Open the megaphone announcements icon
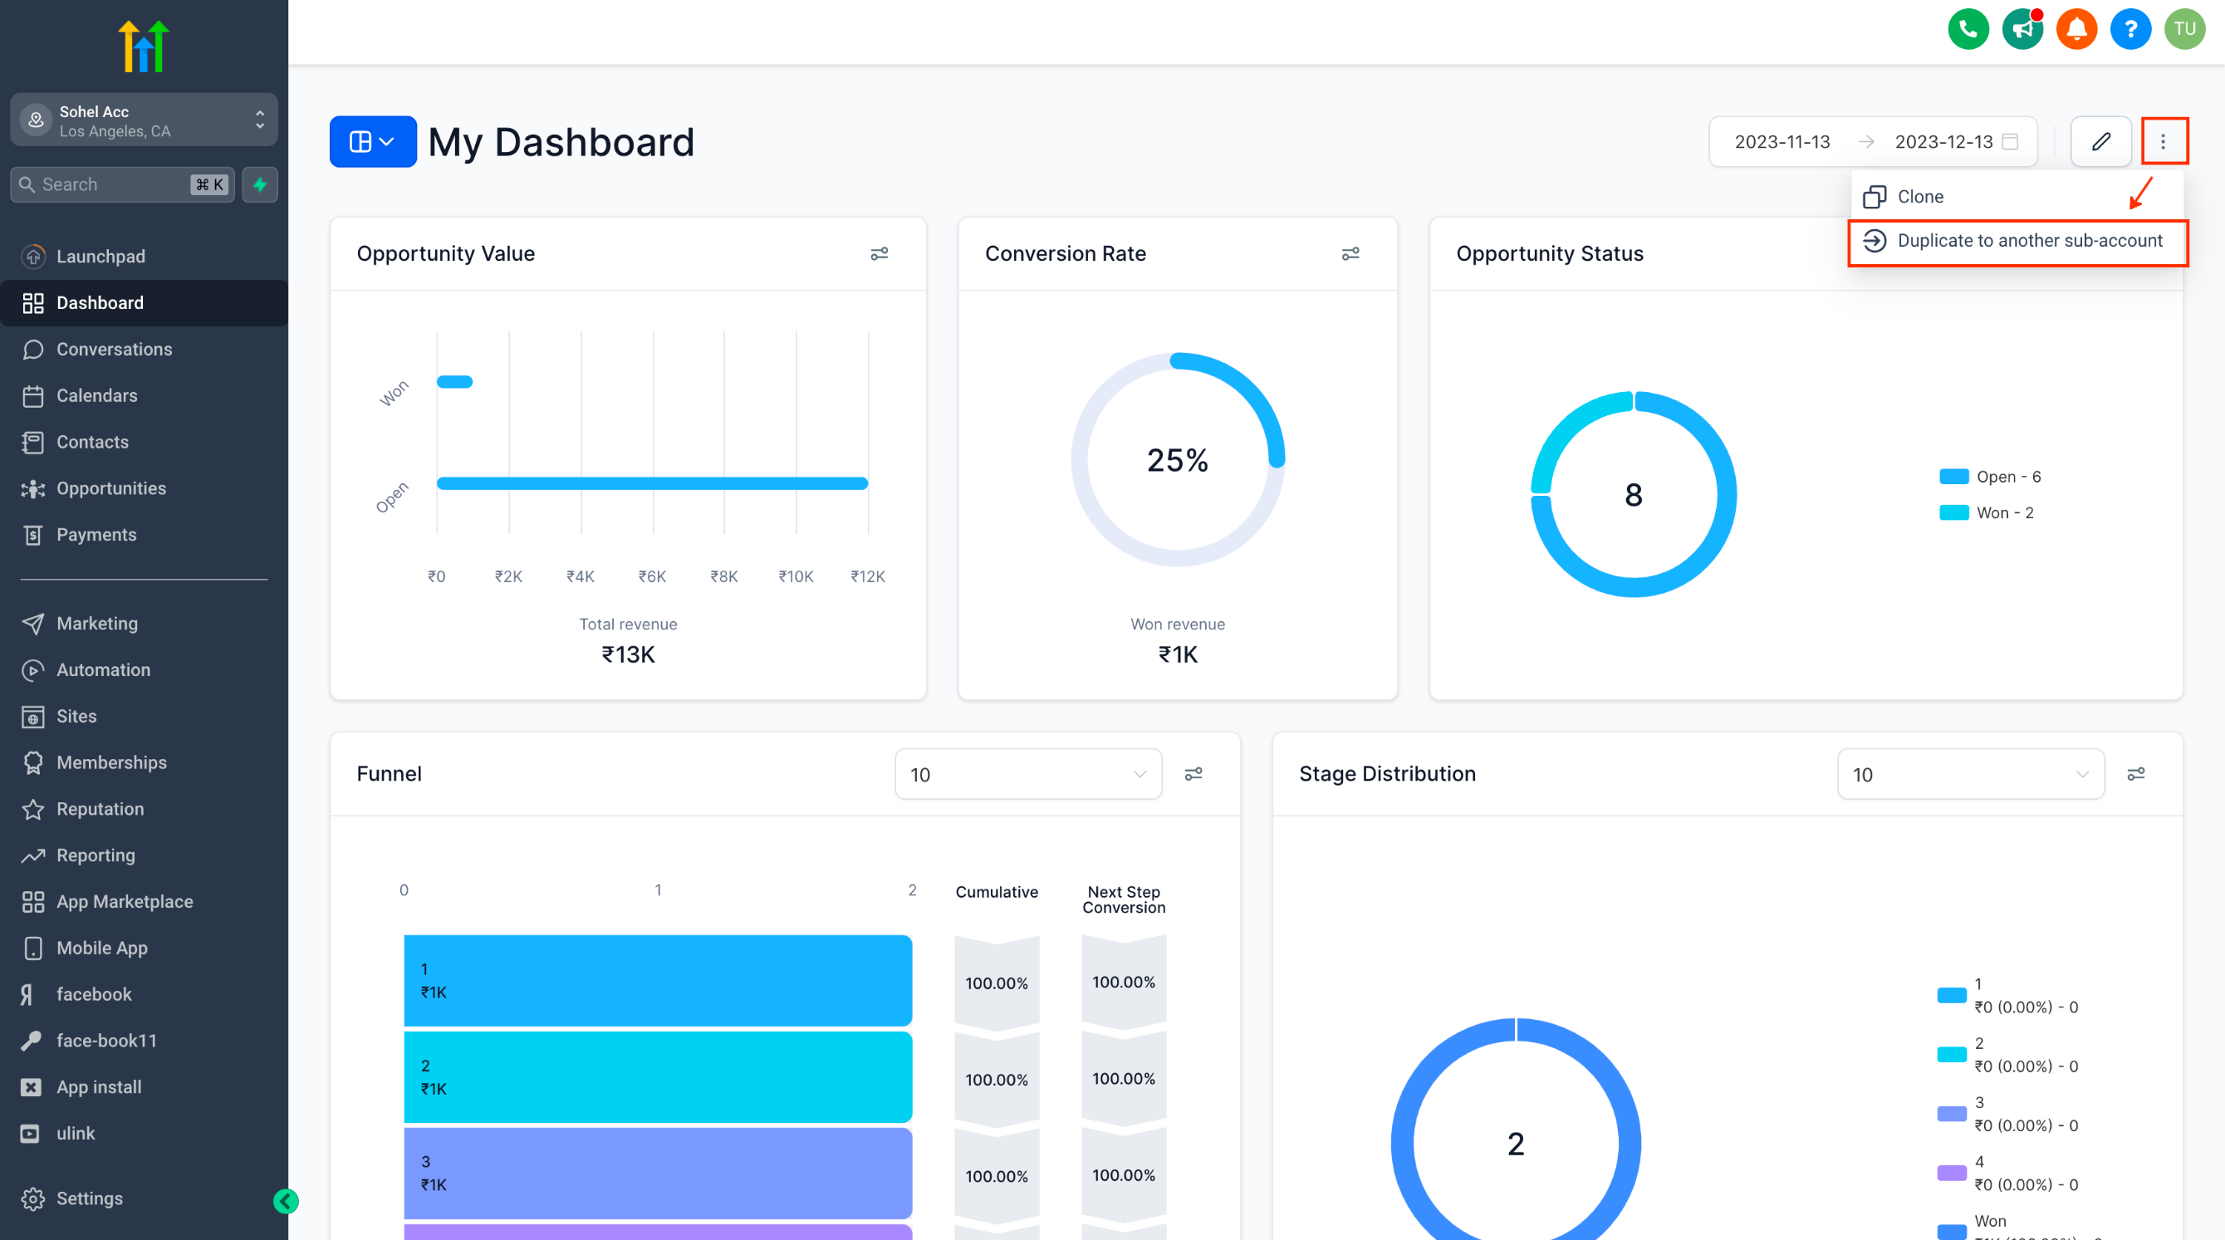The width and height of the screenshot is (2225, 1240). pos(2022,29)
